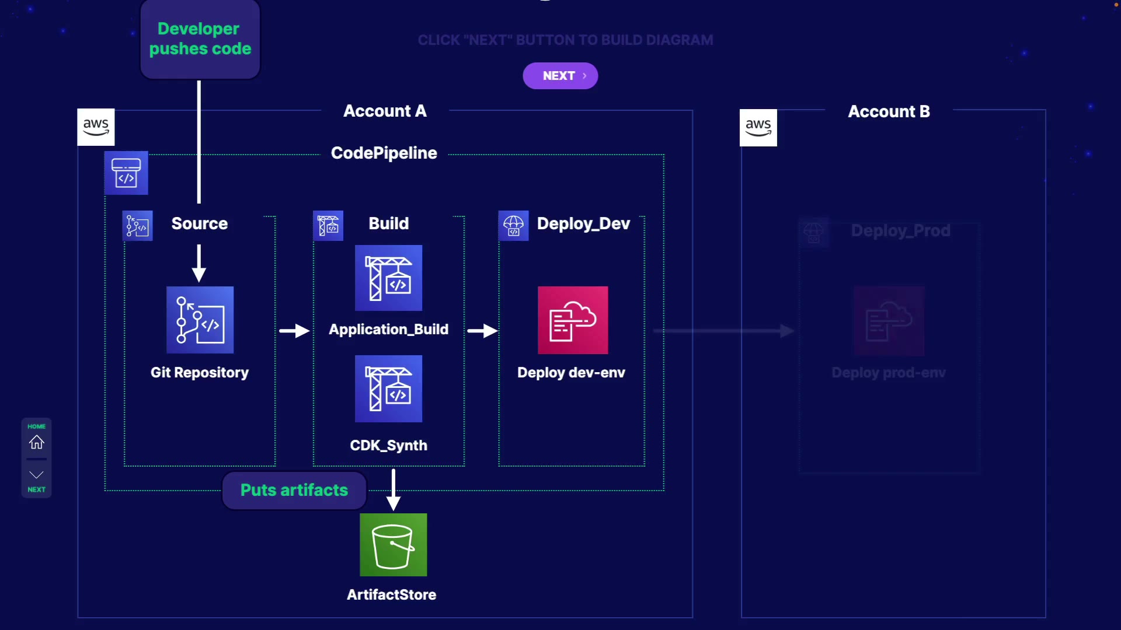Click the ArtifactStore S3 bucket icon

tap(393, 545)
